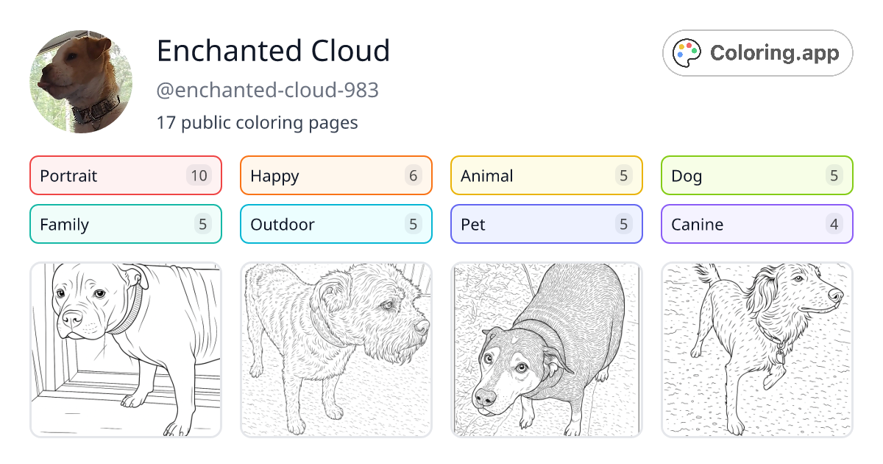Screen dimensions: 883x464
Task: Click the Coloring.app palette icon
Action: (x=687, y=52)
